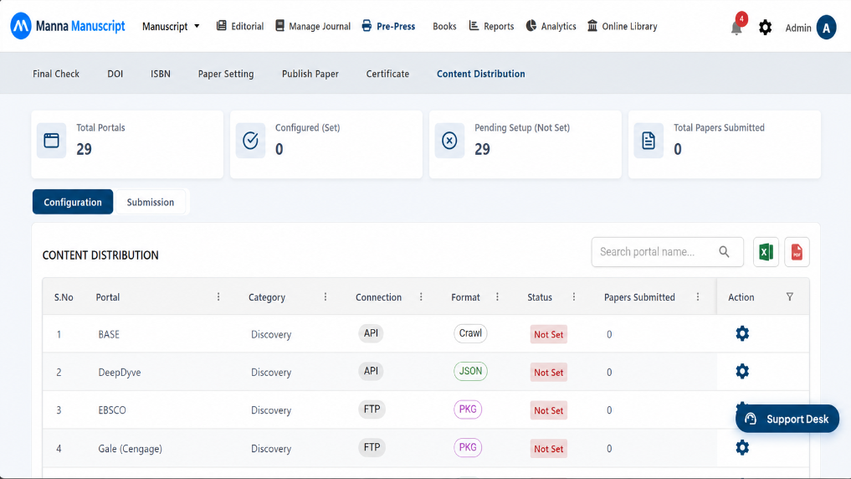Open Manage Journal menu
Viewport: 851px width, 479px height.
coord(313,26)
